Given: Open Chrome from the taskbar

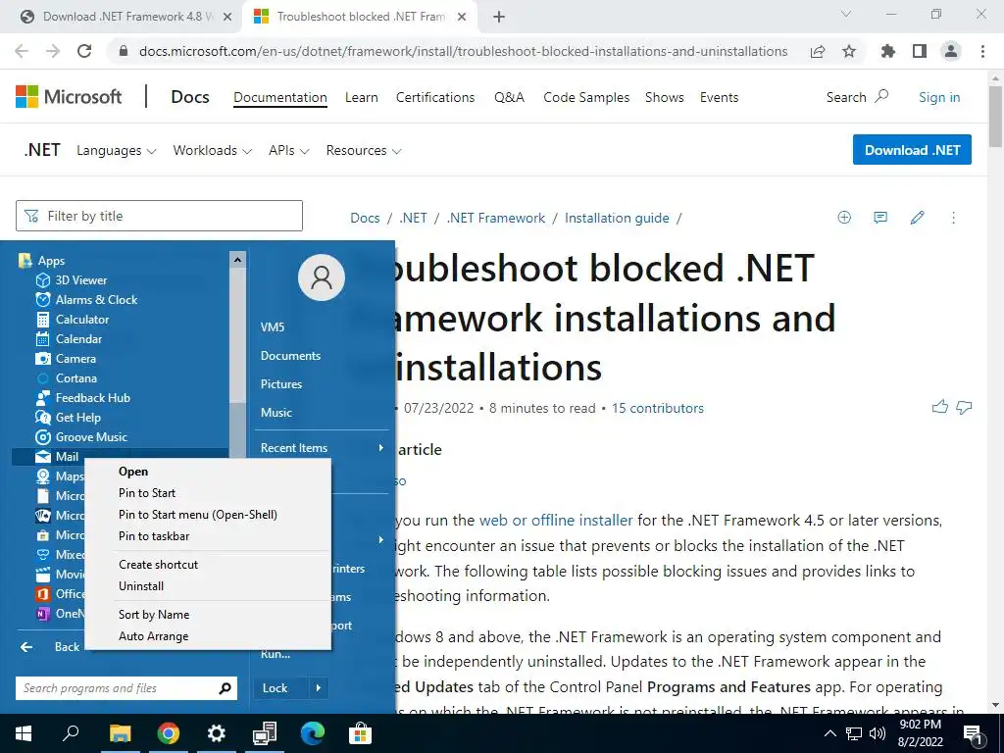Looking at the screenshot, I should (x=169, y=733).
